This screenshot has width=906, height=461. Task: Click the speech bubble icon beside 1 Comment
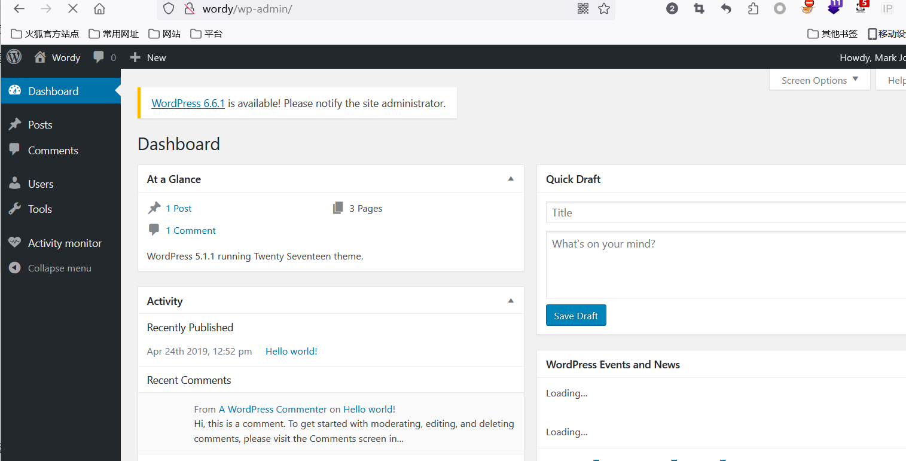pos(154,230)
